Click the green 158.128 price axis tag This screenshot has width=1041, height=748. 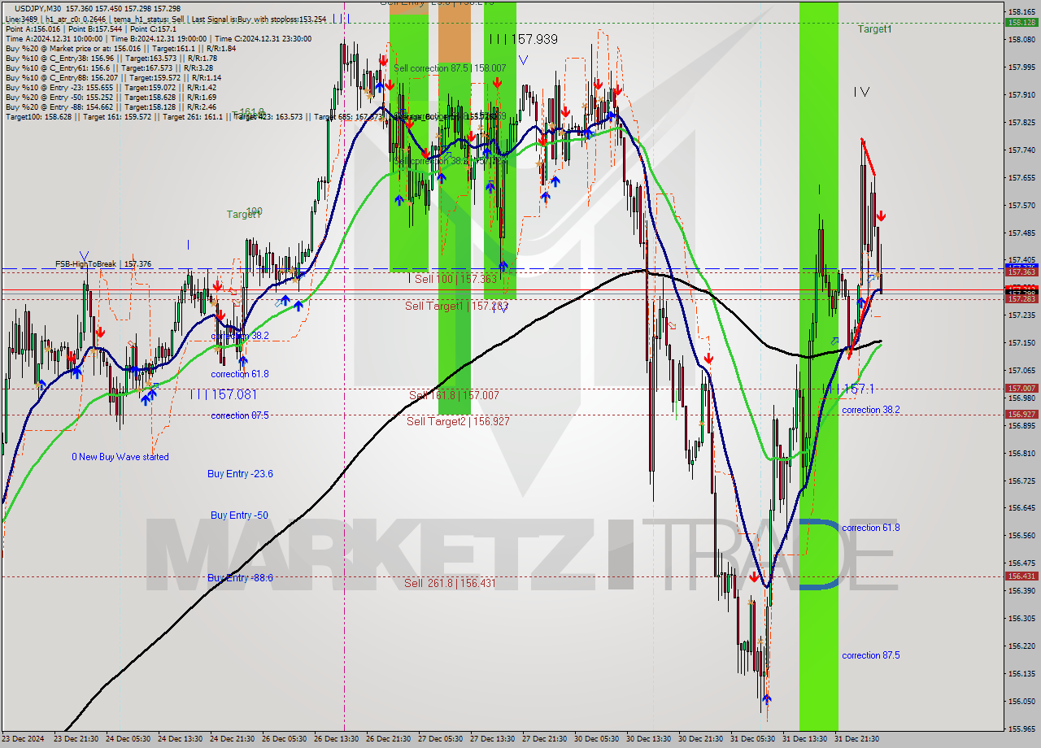(1021, 23)
